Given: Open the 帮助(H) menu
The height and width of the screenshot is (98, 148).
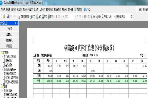Looking at the screenshot, I should (64, 9).
